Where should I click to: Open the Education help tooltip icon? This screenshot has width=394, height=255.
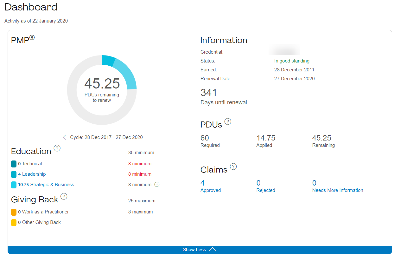point(57,148)
